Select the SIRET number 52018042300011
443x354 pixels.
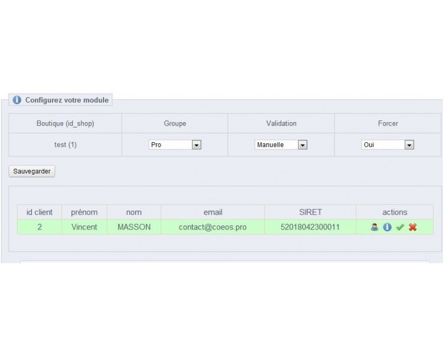coord(310,227)
